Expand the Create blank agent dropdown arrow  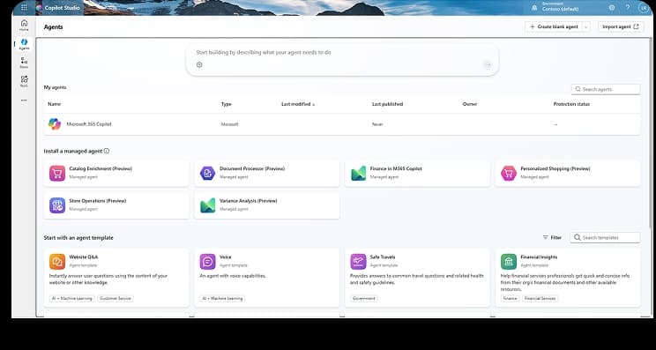tap(585, 26)
